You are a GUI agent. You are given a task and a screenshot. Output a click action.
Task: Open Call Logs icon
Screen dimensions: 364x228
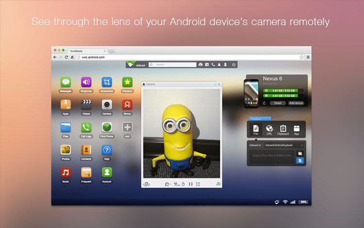pyautogui.click(x=86, y=127)
